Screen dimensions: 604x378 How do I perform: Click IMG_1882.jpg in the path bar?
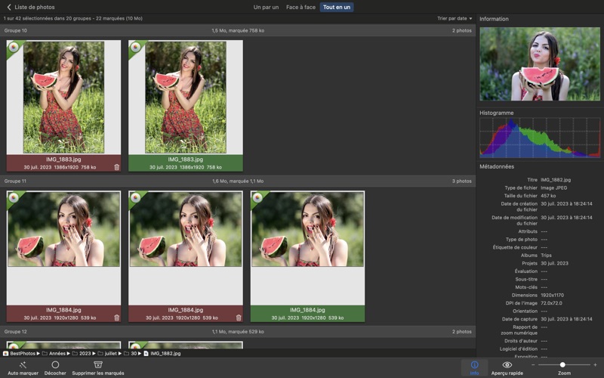point(165,353)
